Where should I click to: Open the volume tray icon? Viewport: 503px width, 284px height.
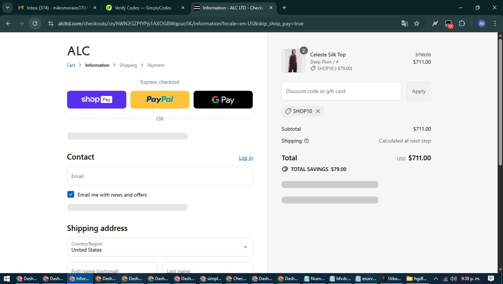453,279
